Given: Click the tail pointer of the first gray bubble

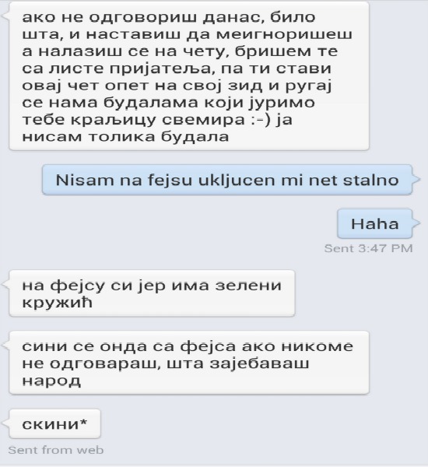Looking at the screenshot, I should click(x=5, y=15).
